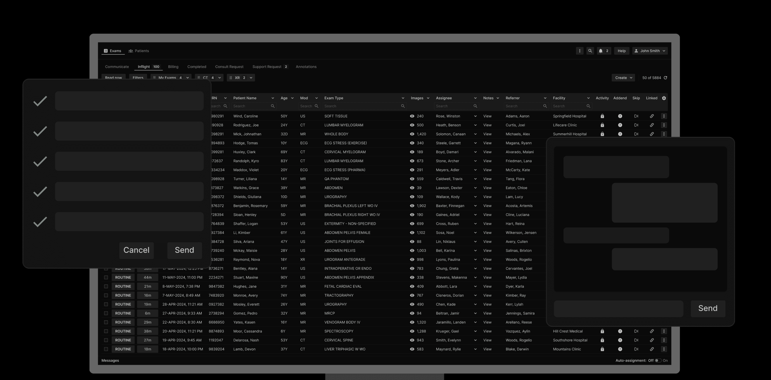Viewport: 771px width, 380px height.
Task: Open the Patients tab
Action: [x=139, y=51]
